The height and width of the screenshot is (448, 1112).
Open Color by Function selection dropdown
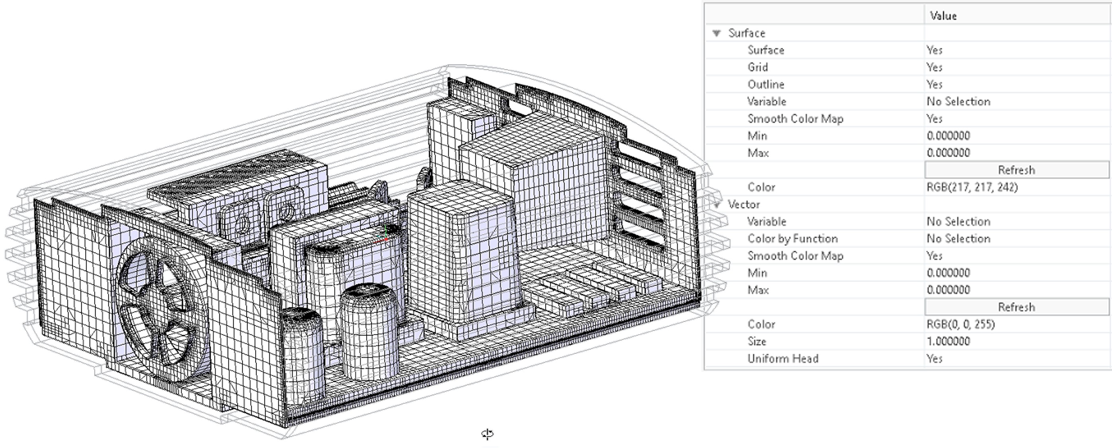958,239
